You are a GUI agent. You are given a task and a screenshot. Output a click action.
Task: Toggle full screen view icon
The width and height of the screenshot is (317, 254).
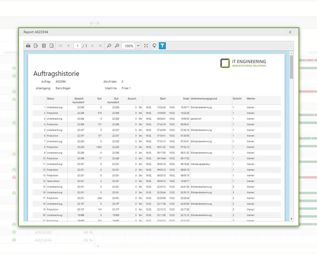click(x=146, y=46)
